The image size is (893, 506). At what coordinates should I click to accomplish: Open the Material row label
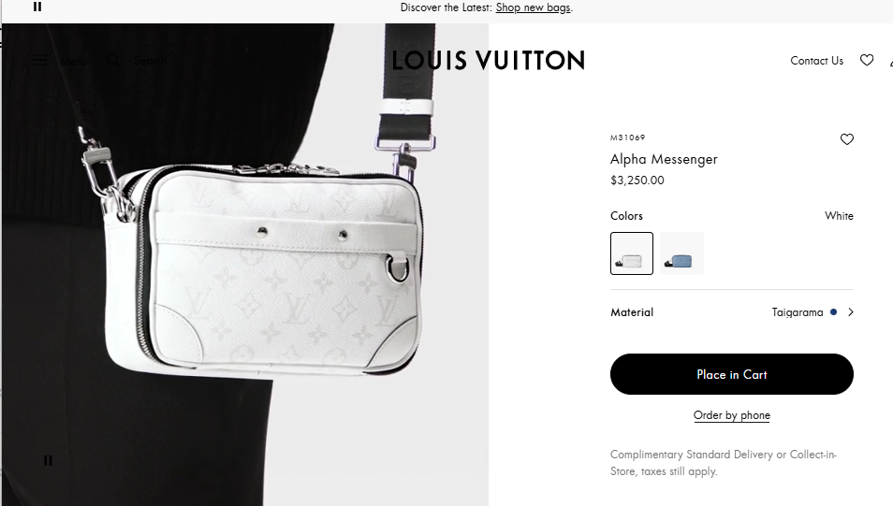(632, 311)
